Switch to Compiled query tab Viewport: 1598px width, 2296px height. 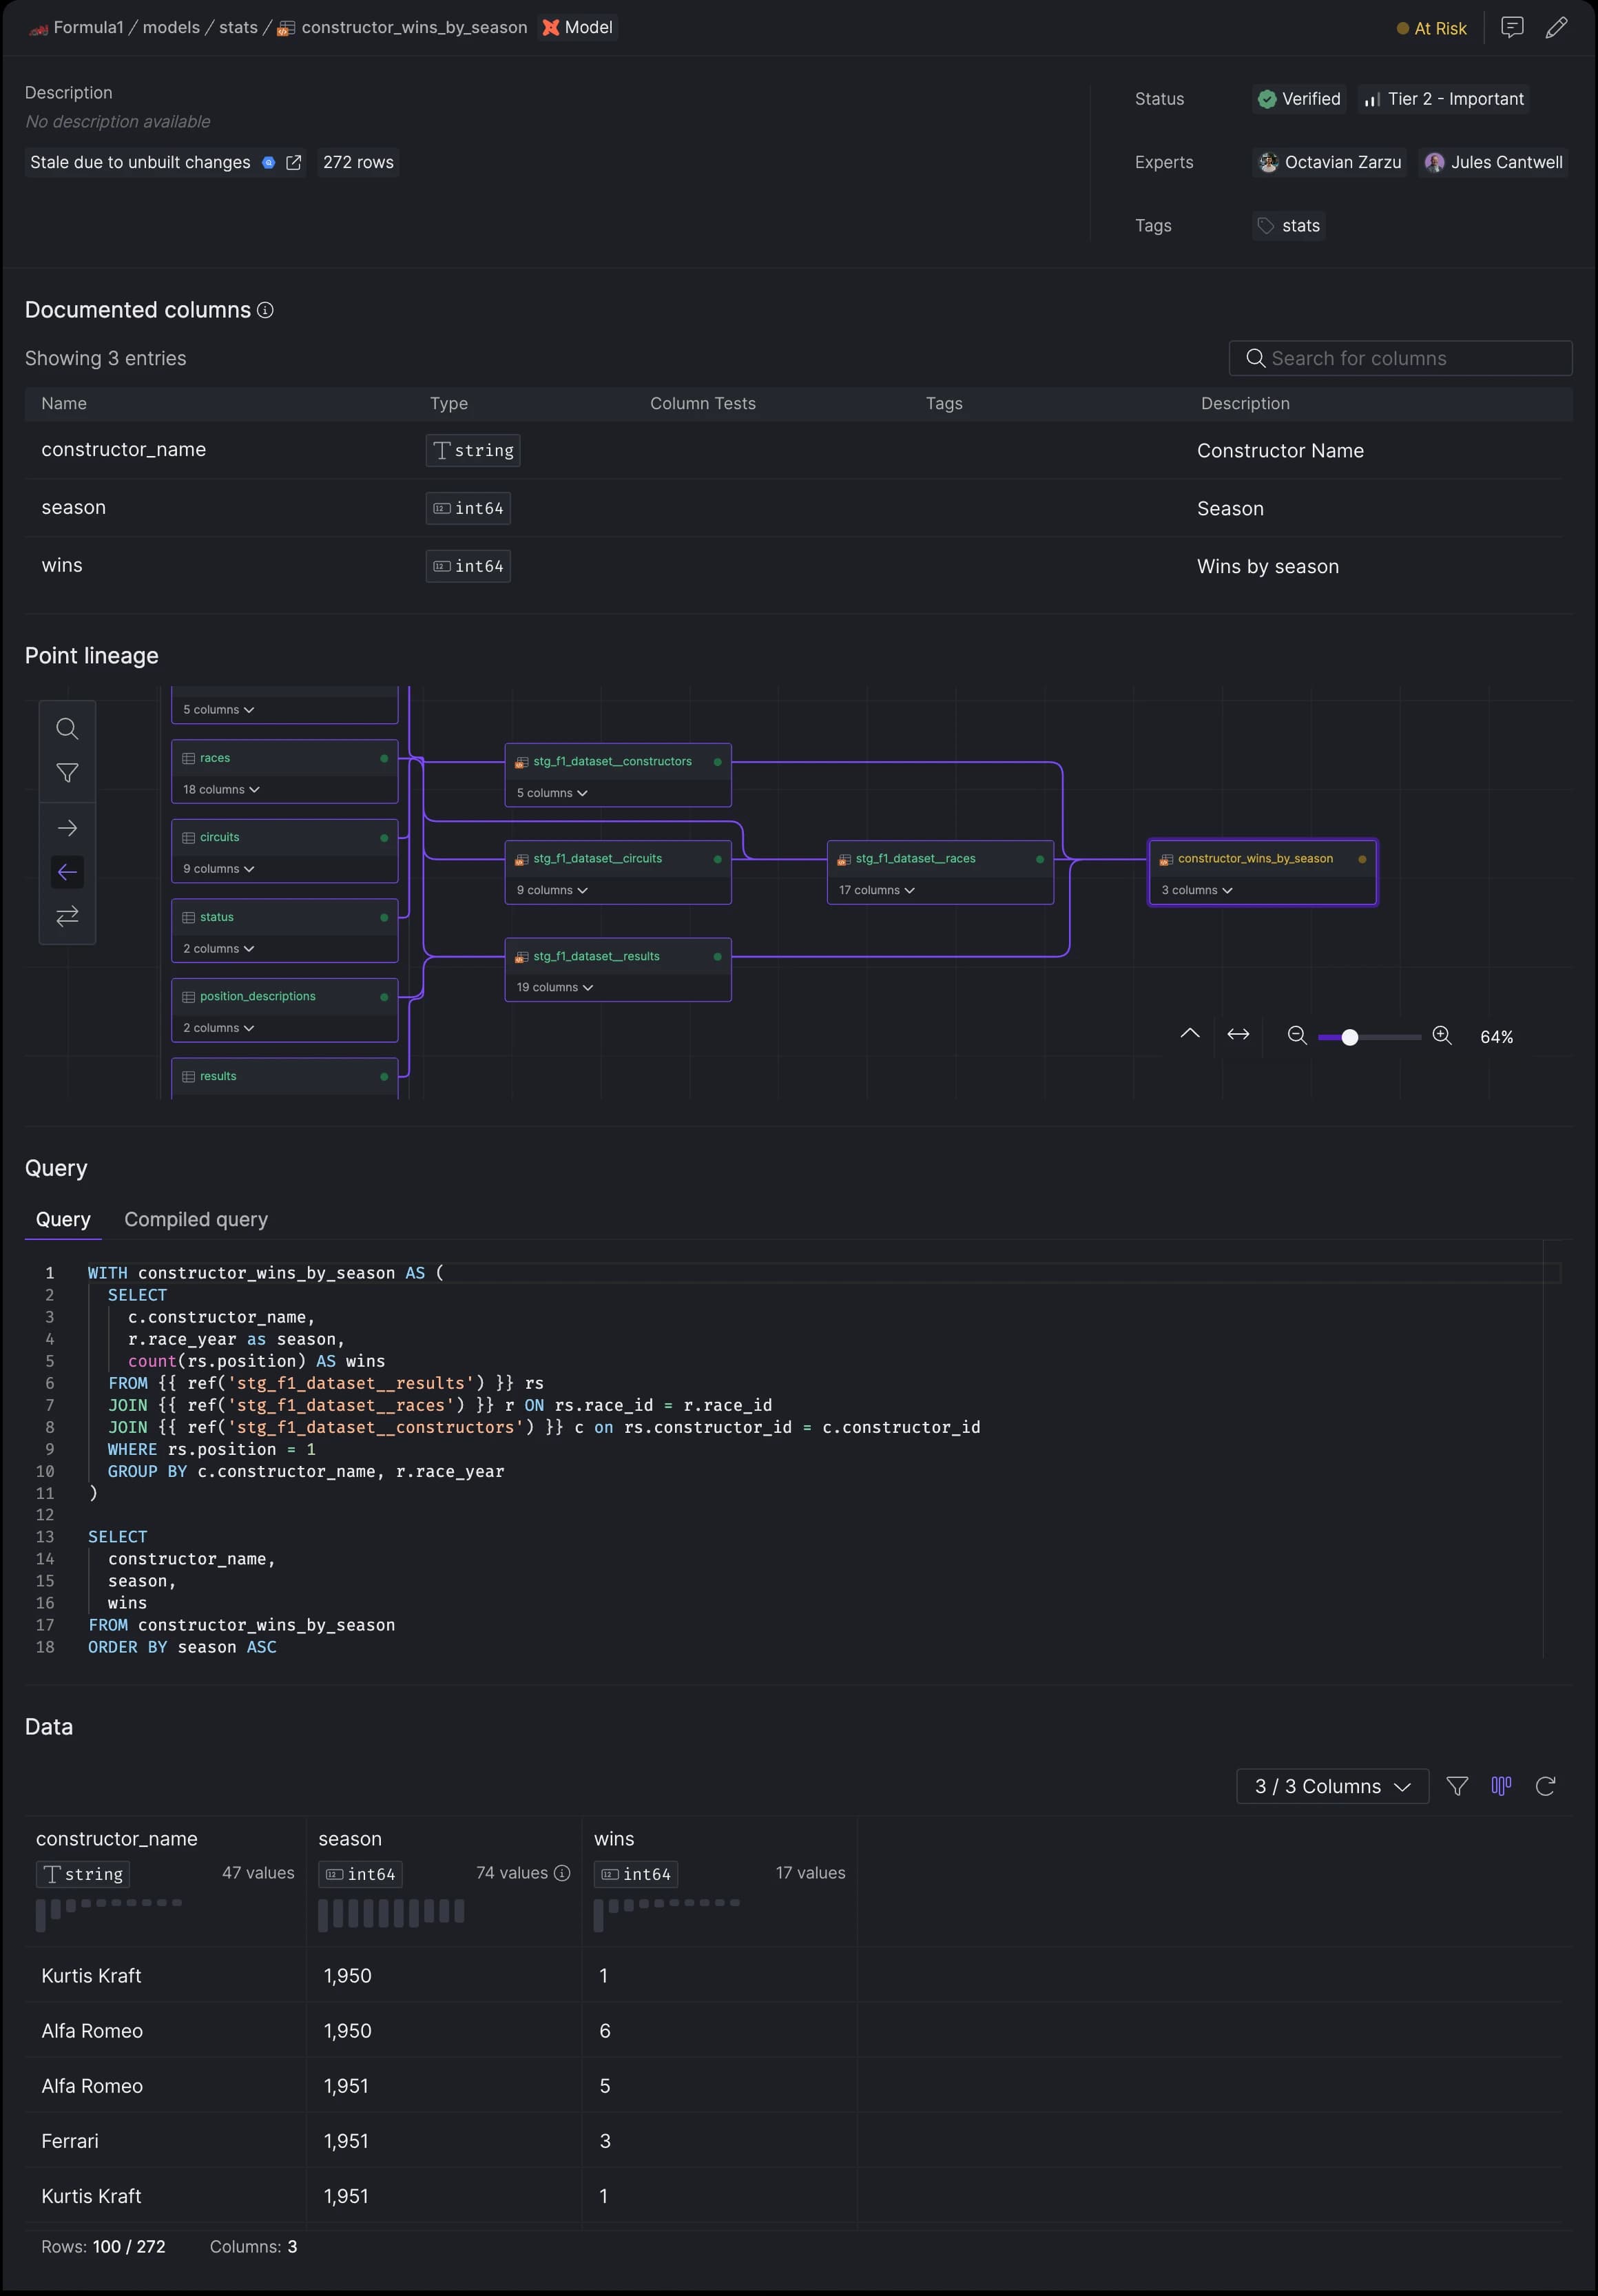pyautogui.click(x=196, y=1219)
